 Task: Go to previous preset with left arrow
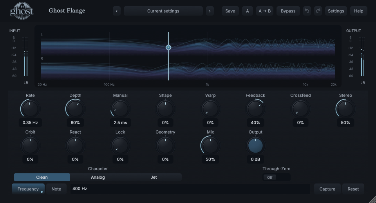coord(117,11)
